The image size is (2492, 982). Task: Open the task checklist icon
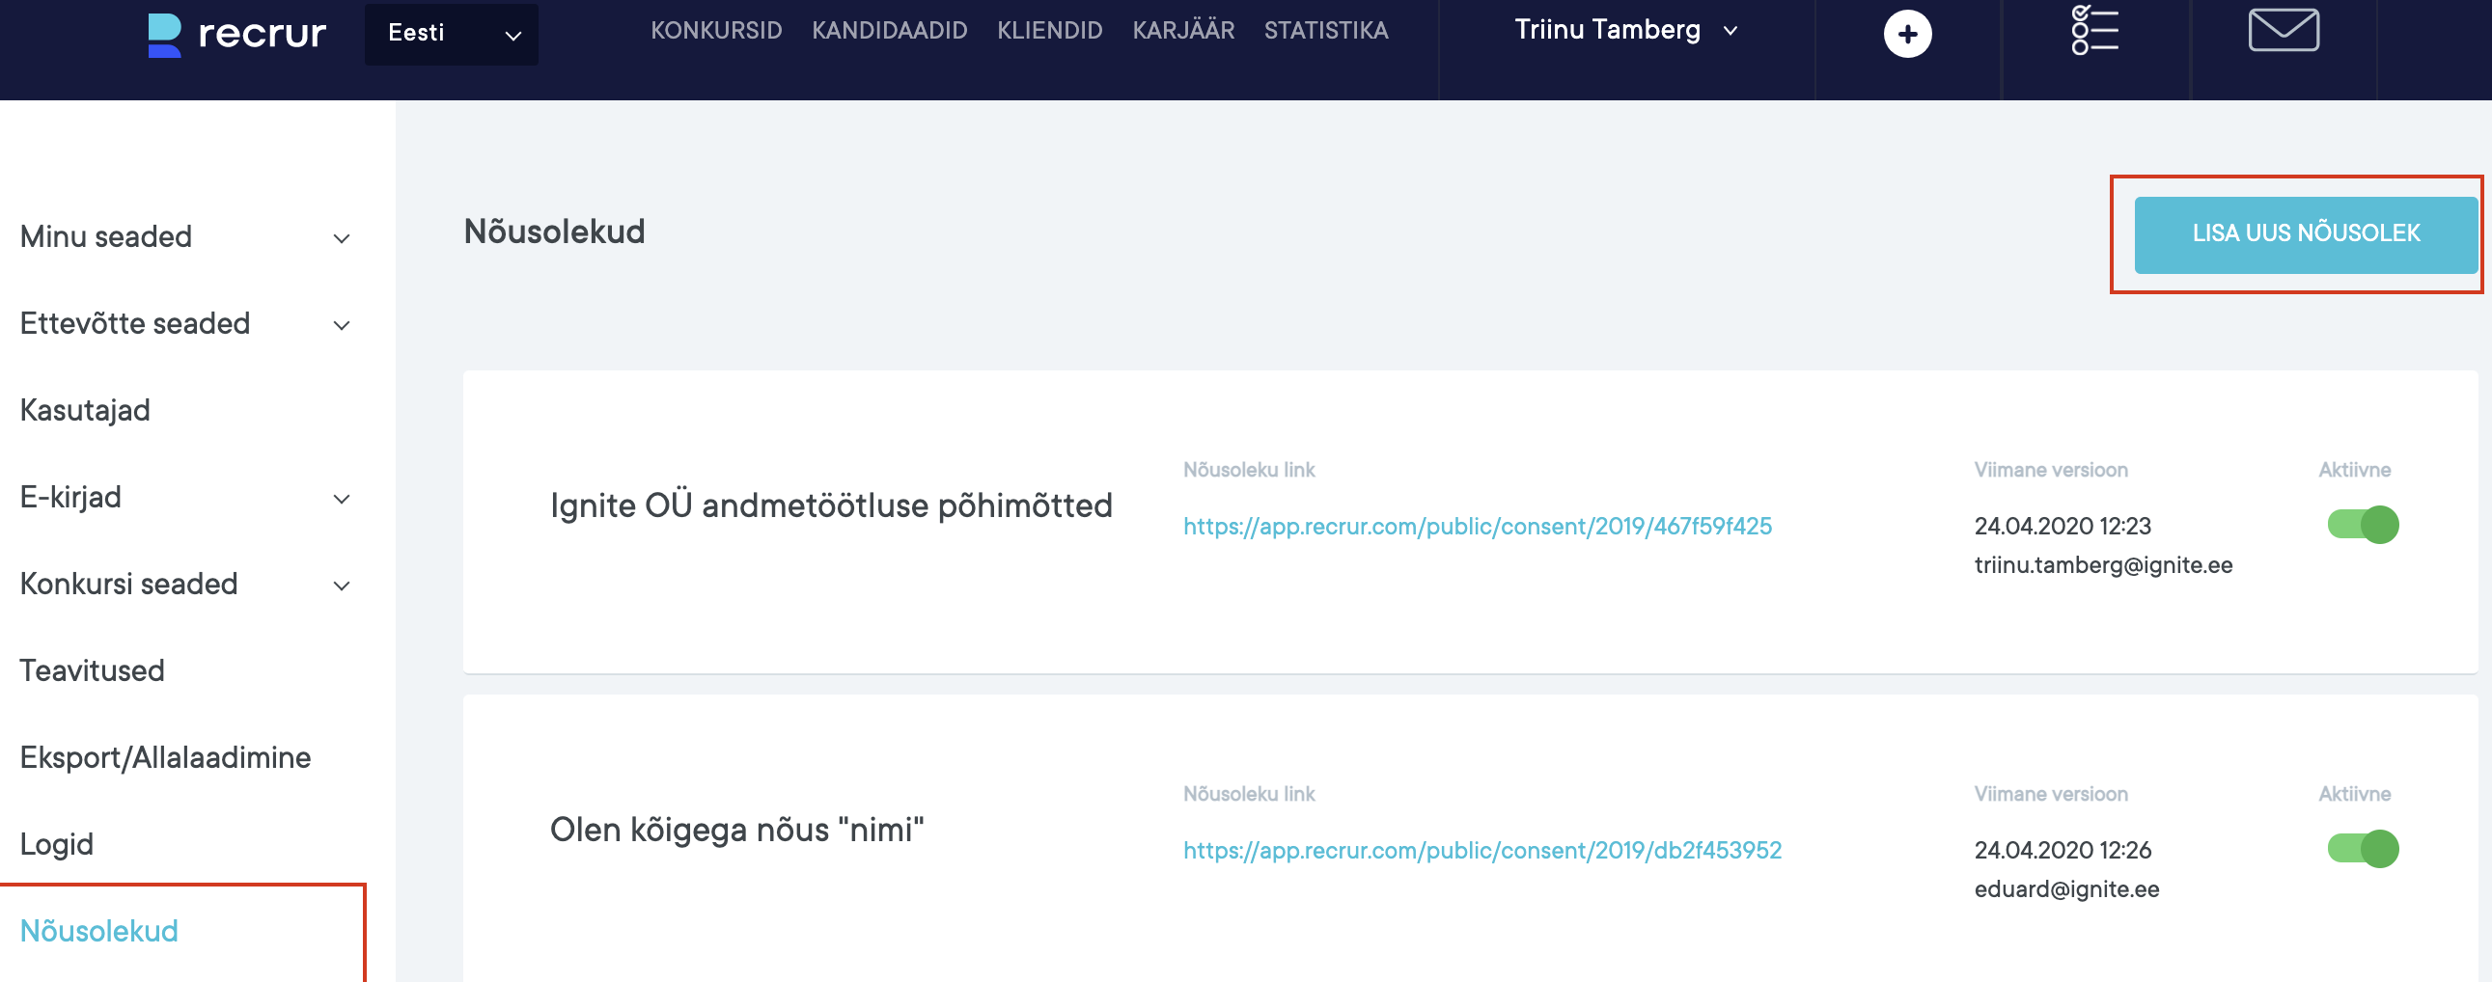pos(2094,31)
